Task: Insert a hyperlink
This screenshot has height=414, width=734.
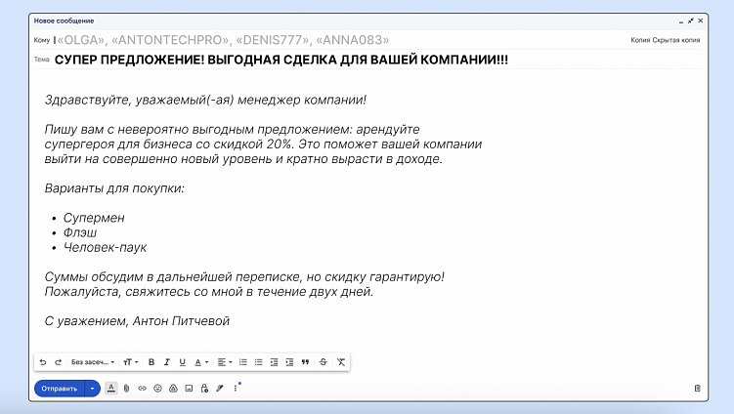Action: tap(142, 389)
